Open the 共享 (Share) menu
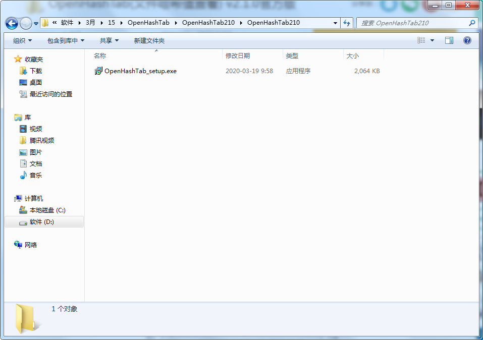Image resolution: width=483 pixels, height=340 pixels. point(109,40)
